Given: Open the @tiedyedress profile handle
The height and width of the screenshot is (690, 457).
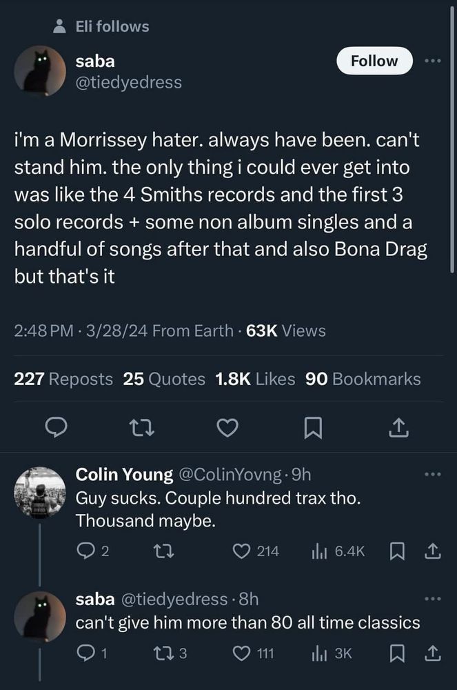Looking at the screenshot, I should 128,82.
